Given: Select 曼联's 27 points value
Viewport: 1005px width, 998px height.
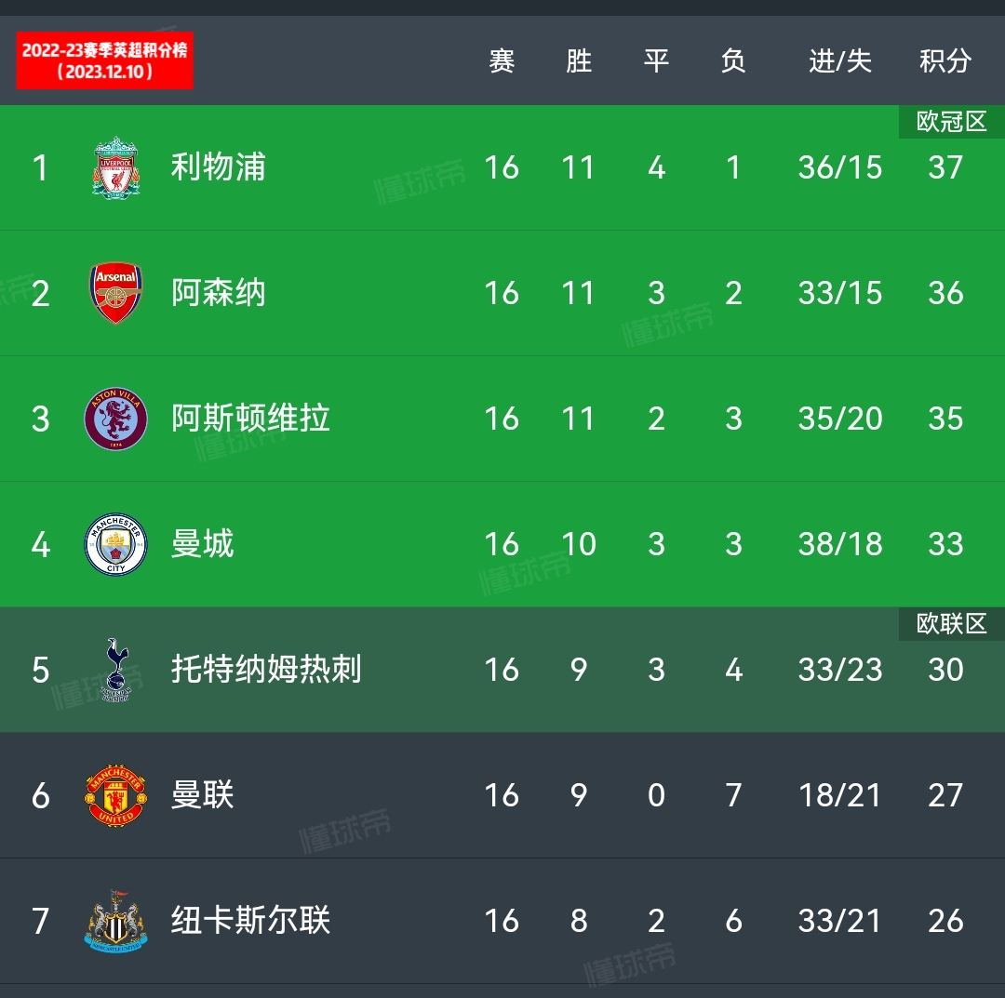Looking at the screenshot, I should [x=945, y=795].
